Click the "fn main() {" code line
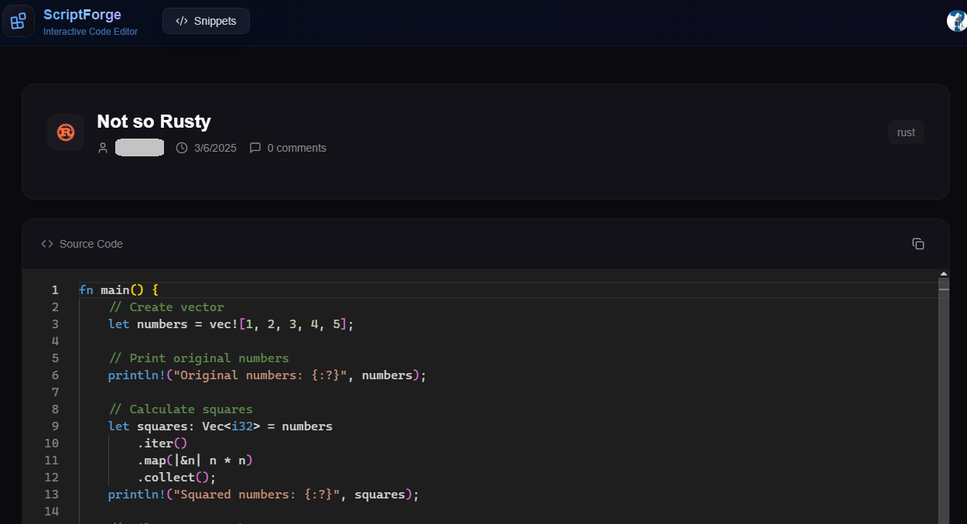 (118, 290)
